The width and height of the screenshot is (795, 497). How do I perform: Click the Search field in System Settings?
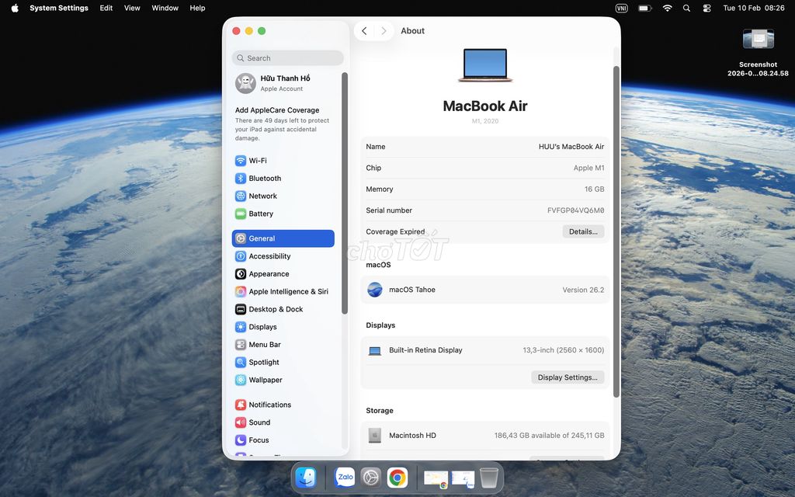pyautogui.click(x=287, y=57)
